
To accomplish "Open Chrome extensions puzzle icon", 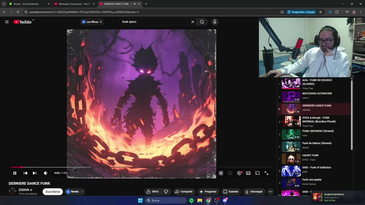I will [x=337, y=12].
